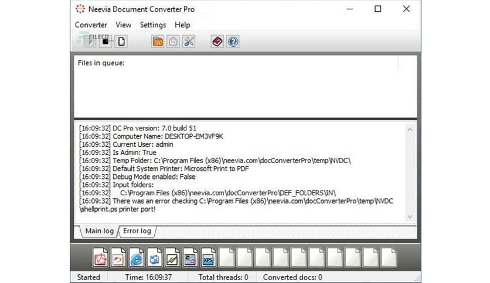
Task: Switch to the Error log tab
Action: [x=137, y=231]
